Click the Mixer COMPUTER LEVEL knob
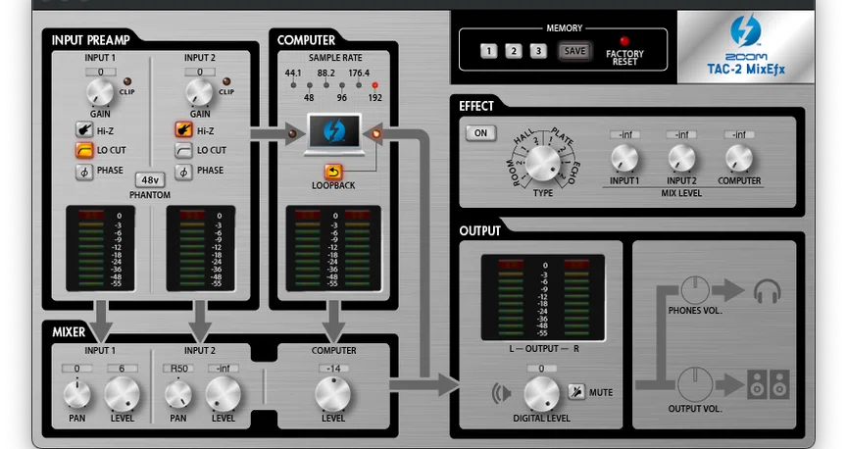847x449 pixels. [x=332, y=394]
